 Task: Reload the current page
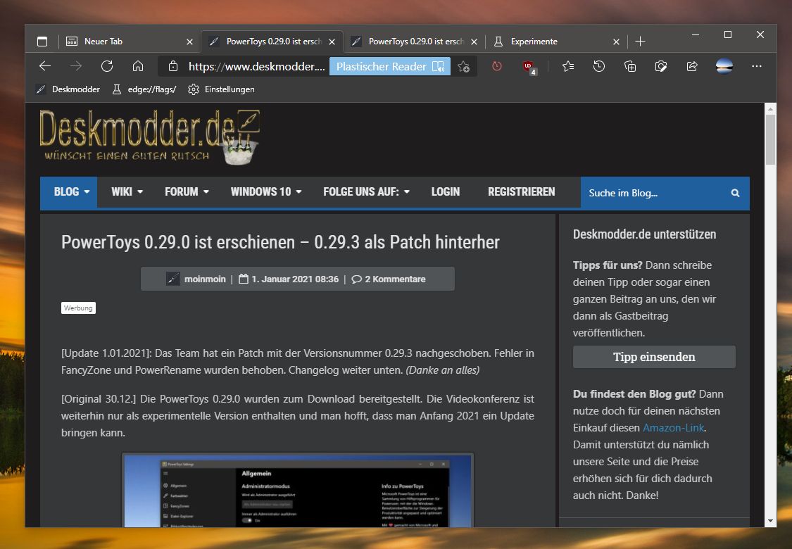pyautogui.click(x=106, y=66)
